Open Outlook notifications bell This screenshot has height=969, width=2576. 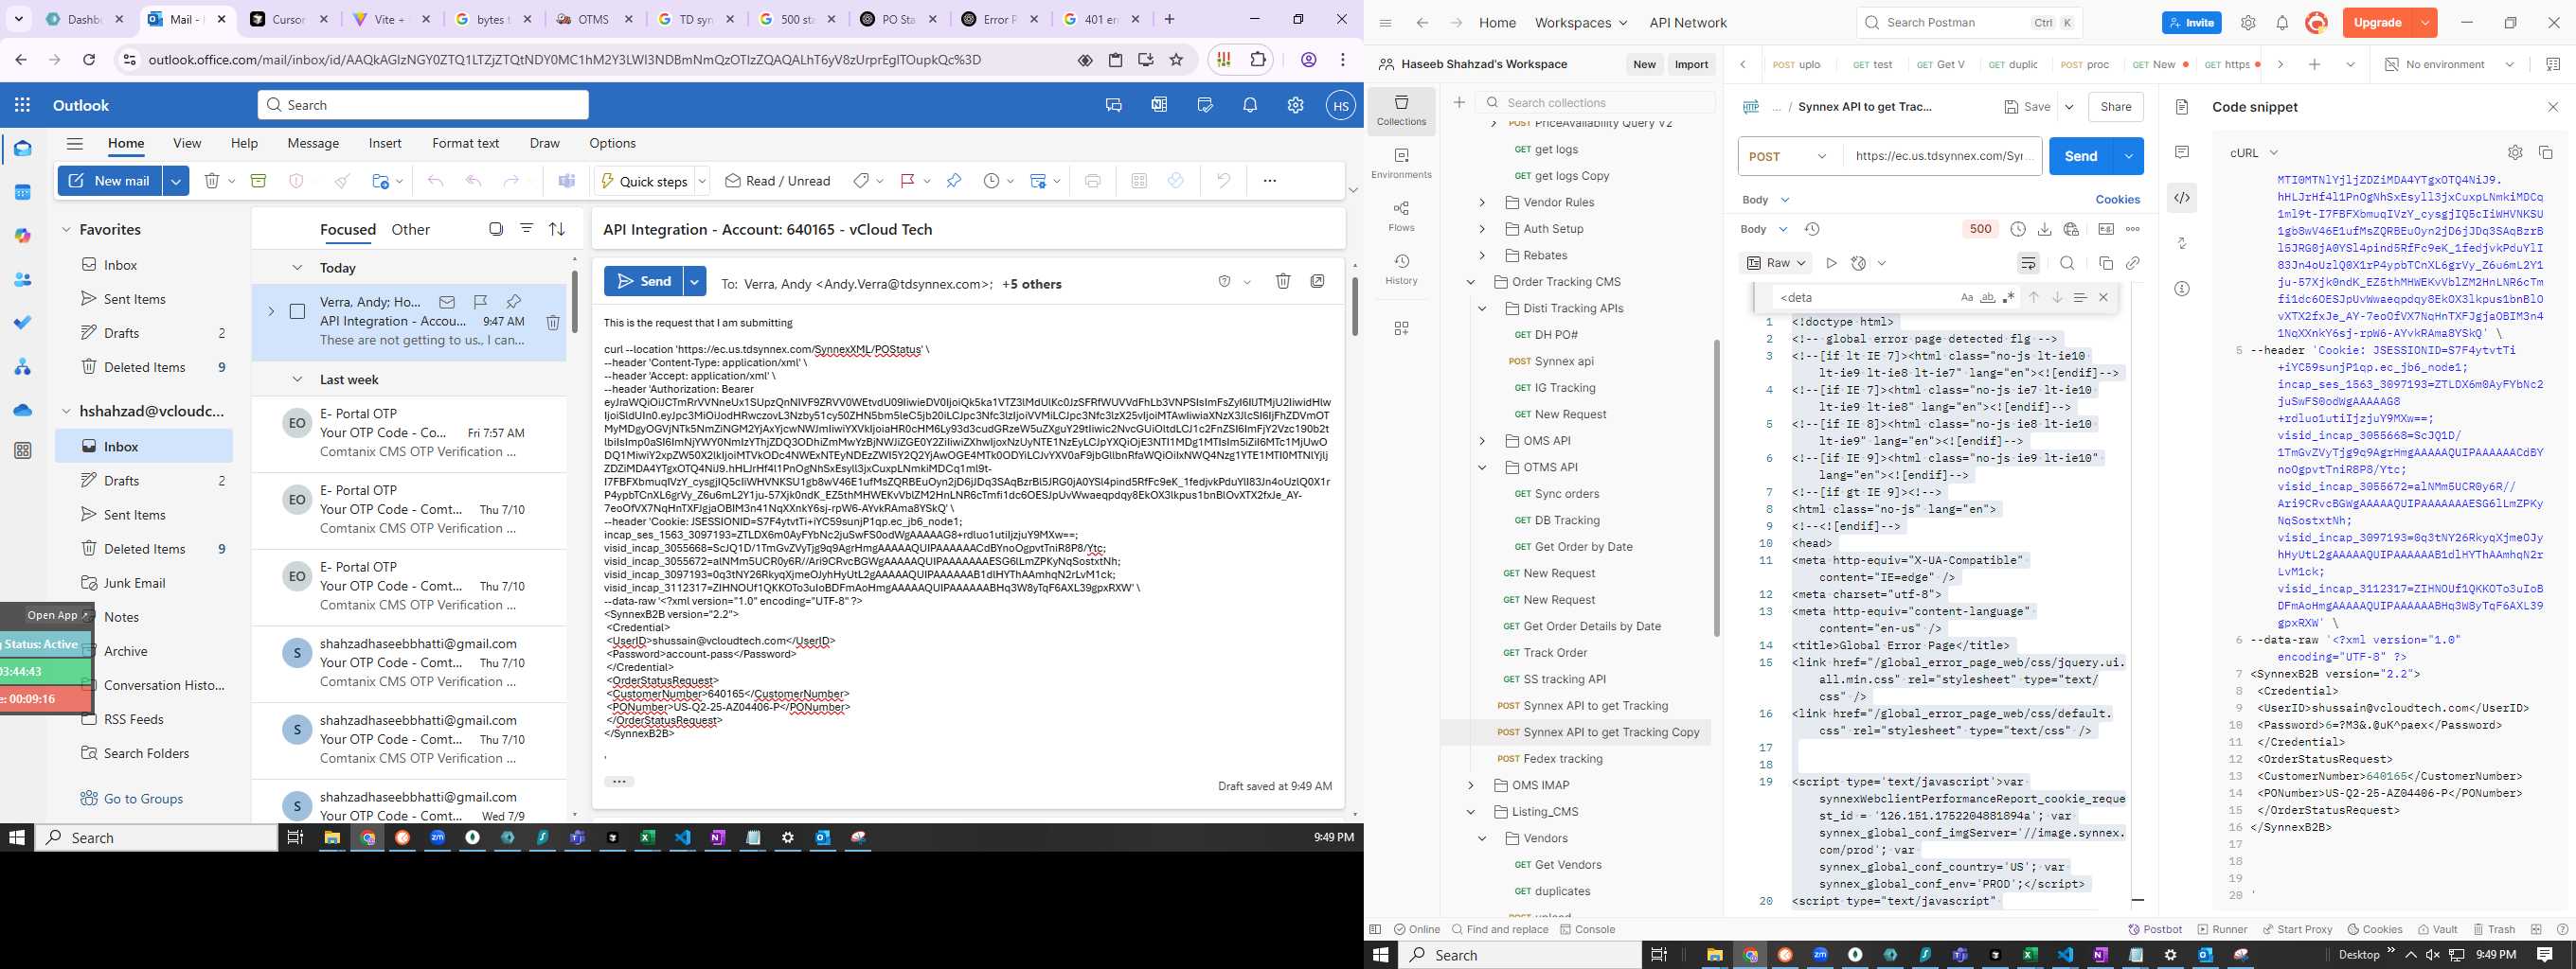pyautogui.click(x=1250, y=105)
